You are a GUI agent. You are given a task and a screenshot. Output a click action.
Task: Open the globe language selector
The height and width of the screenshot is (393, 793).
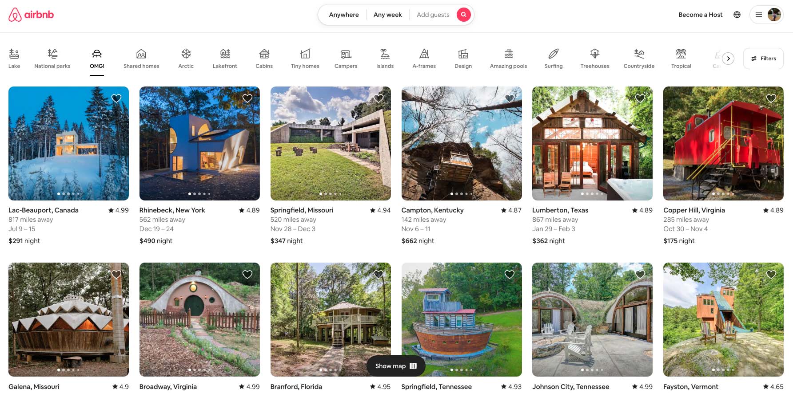coord(737,15)
